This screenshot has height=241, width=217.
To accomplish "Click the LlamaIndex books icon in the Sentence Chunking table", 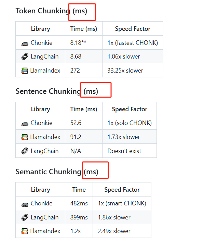I will (25, 137).
